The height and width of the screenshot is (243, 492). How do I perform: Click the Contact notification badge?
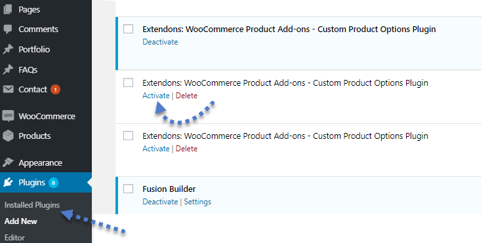tap(55, 90)
